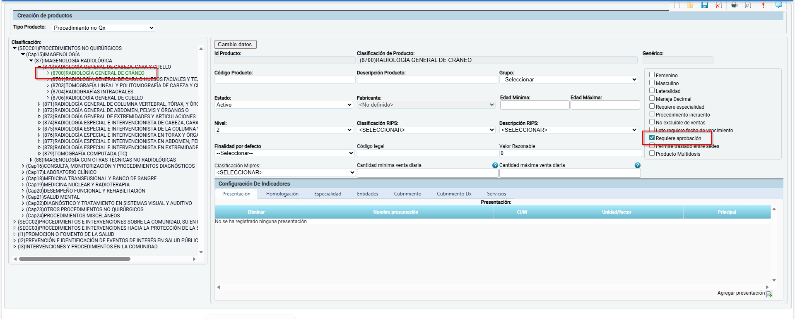795x319 pixels.
Task: Open the Cubrimiento Dx tab
Action: pos(454,194)
